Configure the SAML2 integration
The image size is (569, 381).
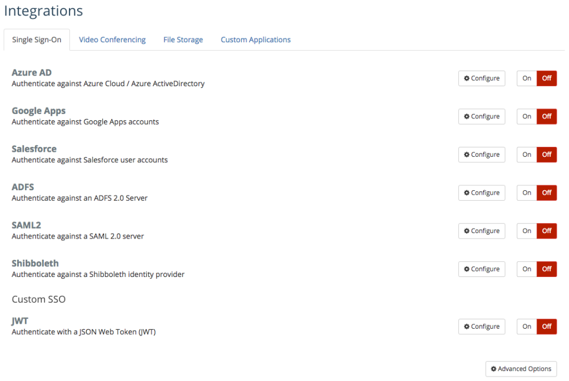coord(482,231)
